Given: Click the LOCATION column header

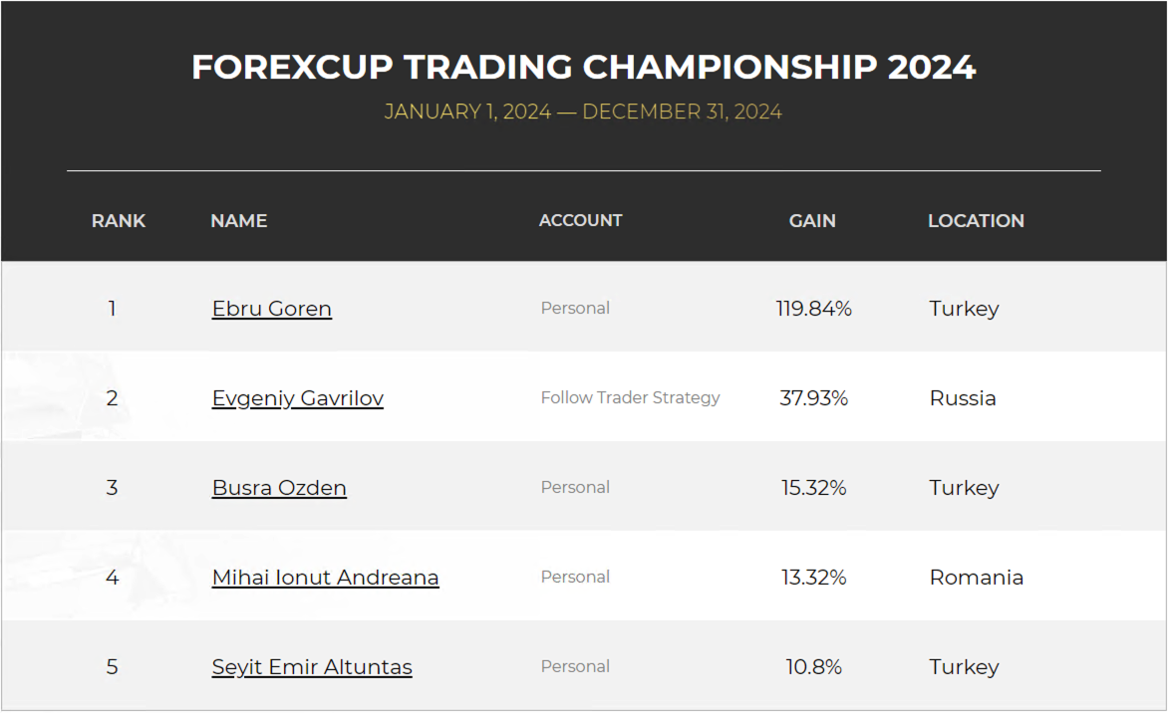Looking at the screenshot, I should [x=976, y=220].
